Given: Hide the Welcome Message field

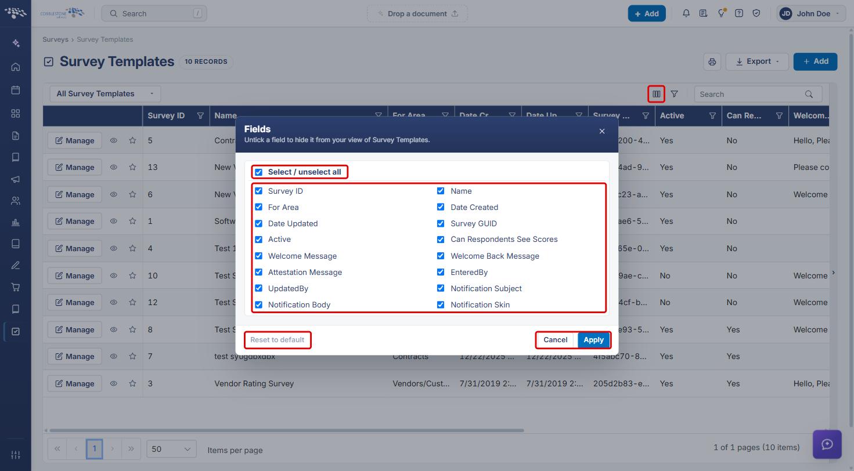Looking at the screenshot, I should (259, 256).
